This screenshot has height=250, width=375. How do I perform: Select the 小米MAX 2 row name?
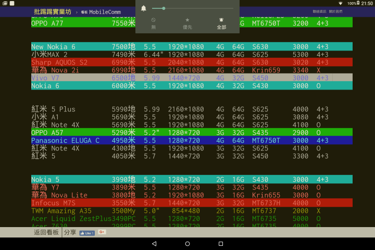[49, 55]
